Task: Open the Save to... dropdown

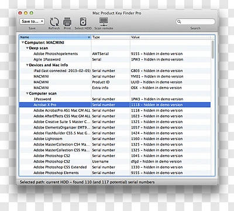Action: click(32, 21)
